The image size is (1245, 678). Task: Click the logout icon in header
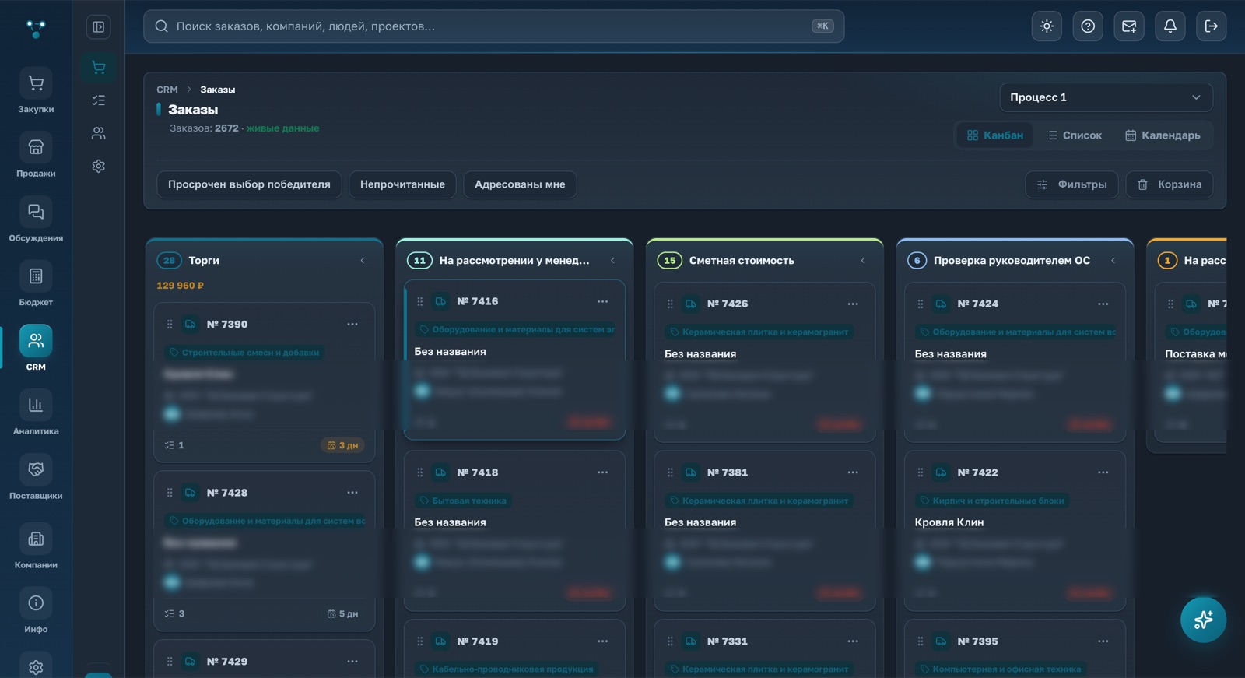pyautogui.click(x=1212, y=26)
